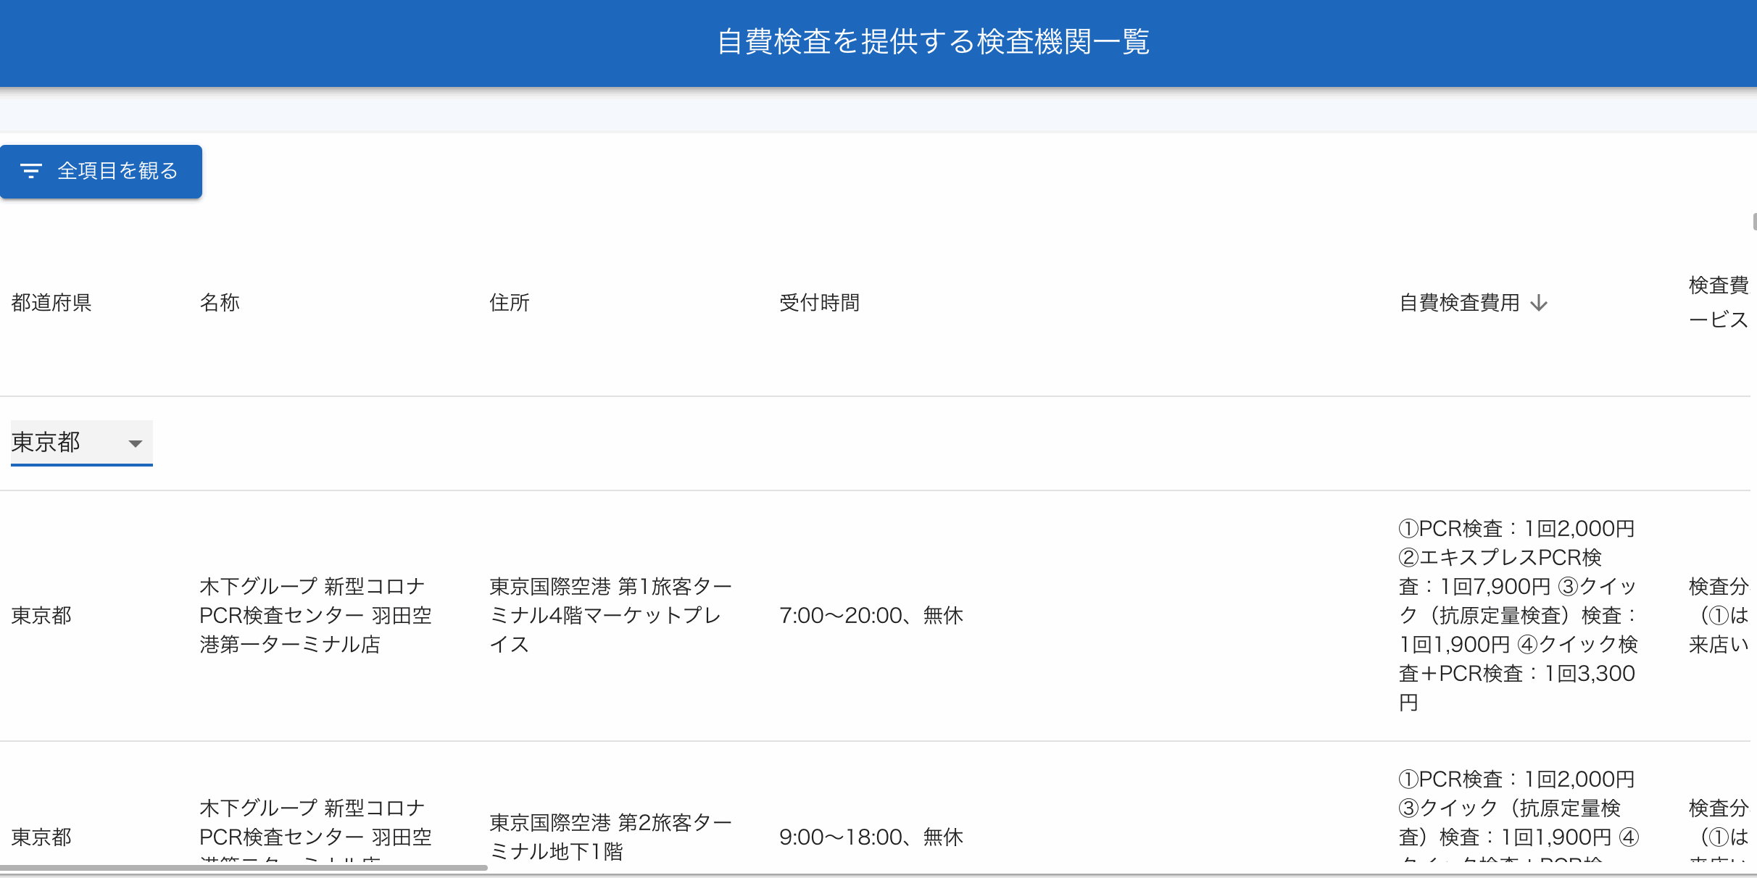Select second row cost cell starting ①PCR検査
Image resolution: width=1757 pixels, height=878 pixels.
point(1518,815)
